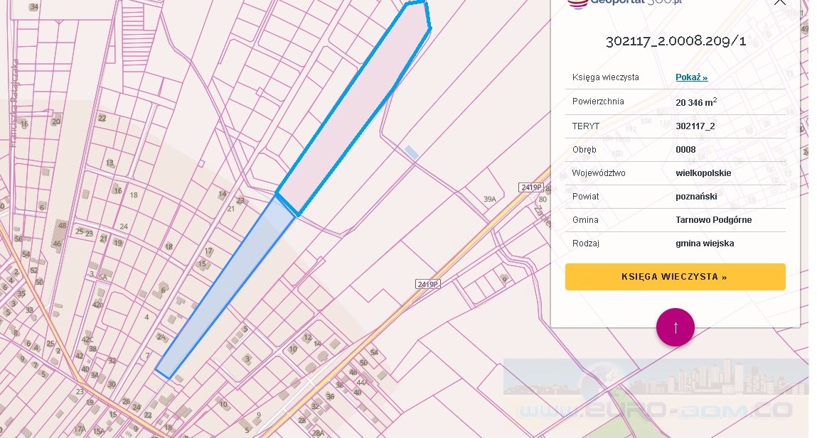Click the number 48 building label on map

tap(63, 225)
